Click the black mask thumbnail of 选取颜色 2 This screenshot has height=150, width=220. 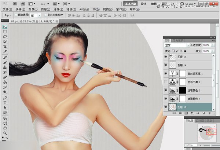click(x=183, y=90)
